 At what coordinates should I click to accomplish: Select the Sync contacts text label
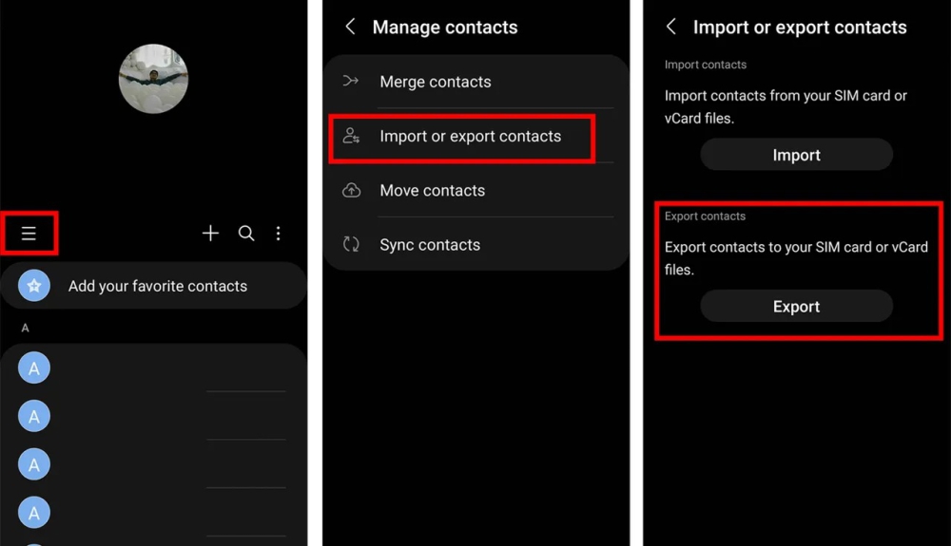point(430,245)
